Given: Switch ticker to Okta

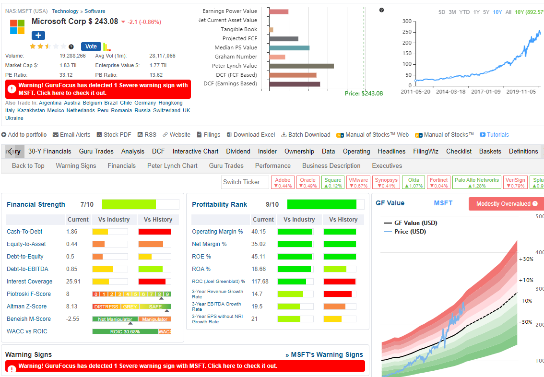Looking at the screenshot, I should tap(414, 182).
